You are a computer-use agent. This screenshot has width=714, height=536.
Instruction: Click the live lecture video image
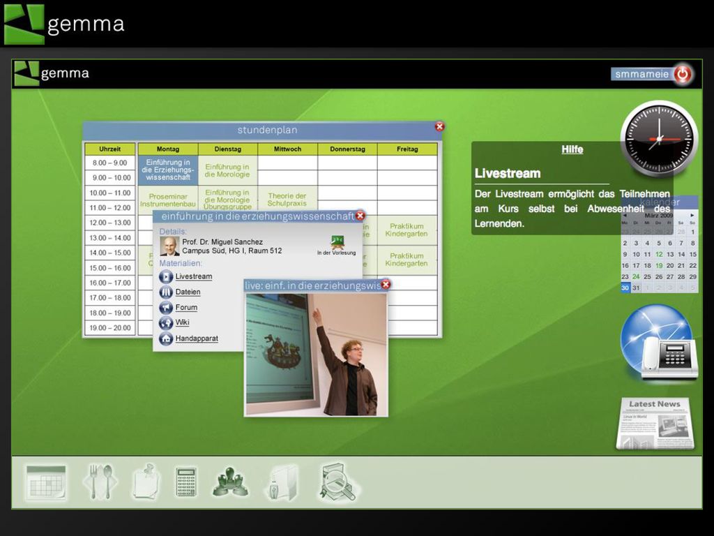pos(316,354)
